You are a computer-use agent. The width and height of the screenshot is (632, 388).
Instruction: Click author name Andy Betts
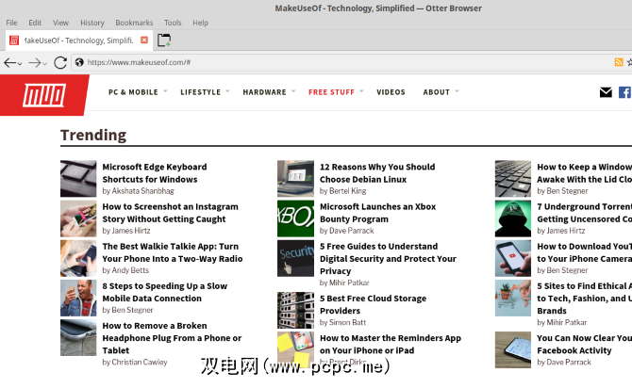point(130,270)
